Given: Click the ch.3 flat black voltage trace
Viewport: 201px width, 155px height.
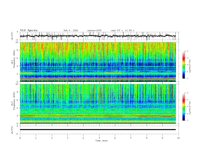Looking at the screenshot, I should [x=98, y=130].
